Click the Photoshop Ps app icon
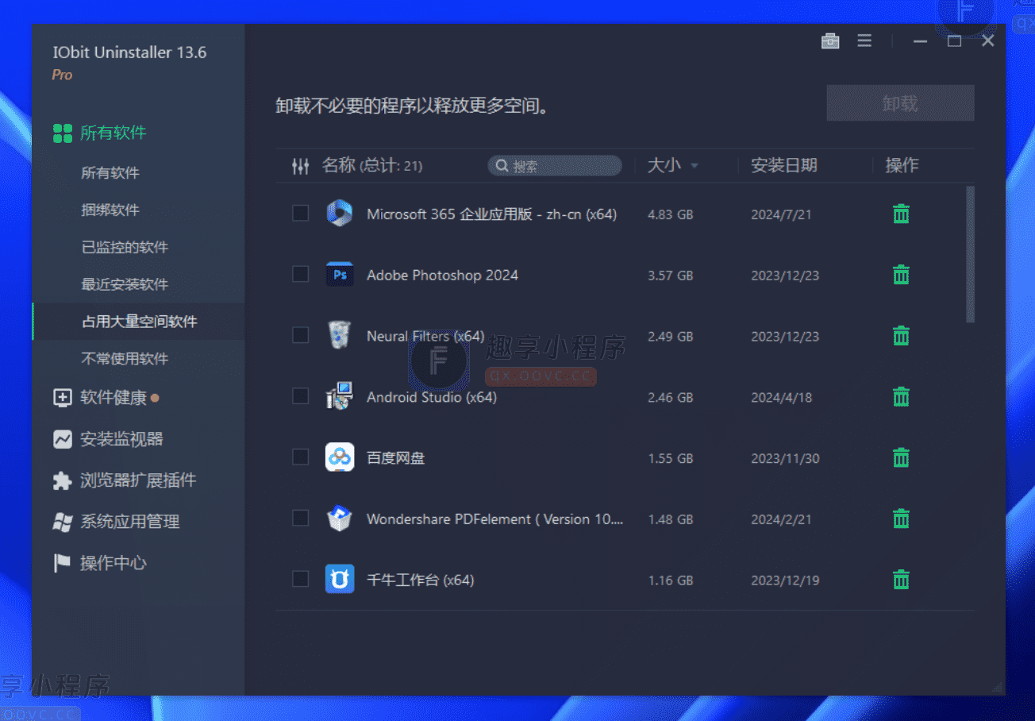1035x721 pixels. pyautogui.click(x=340, y=275)
